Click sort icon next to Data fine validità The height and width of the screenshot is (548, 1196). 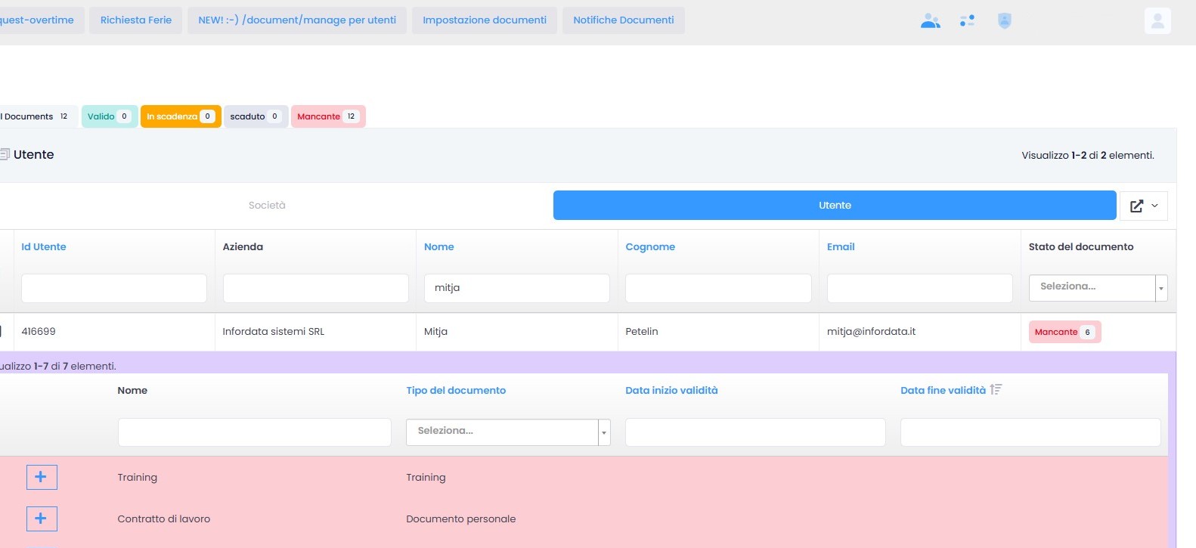(996, 389)
